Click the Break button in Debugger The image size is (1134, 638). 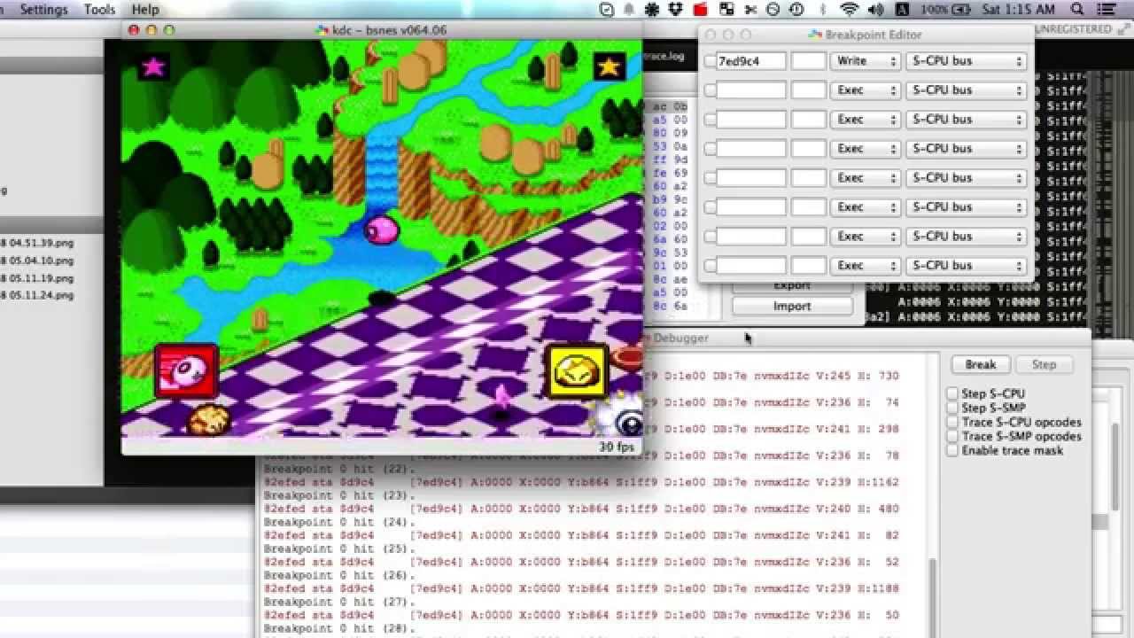tap(980, 364)
